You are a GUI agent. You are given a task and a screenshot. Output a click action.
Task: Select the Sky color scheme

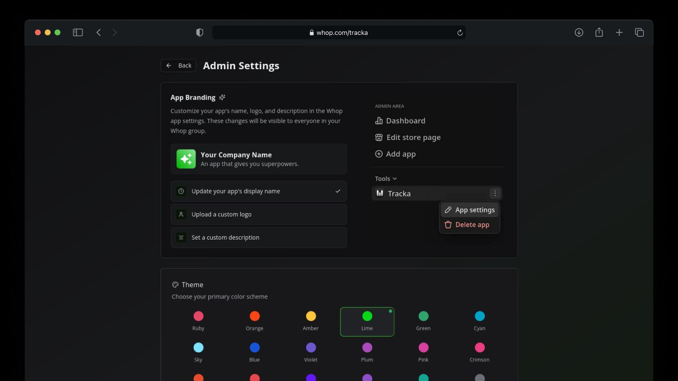[x=198, y=353]
